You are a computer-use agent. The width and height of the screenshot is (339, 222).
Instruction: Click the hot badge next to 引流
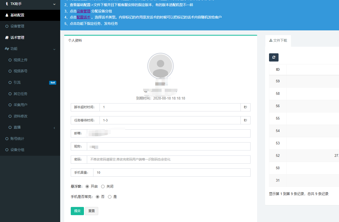click(x=53, y=83)
